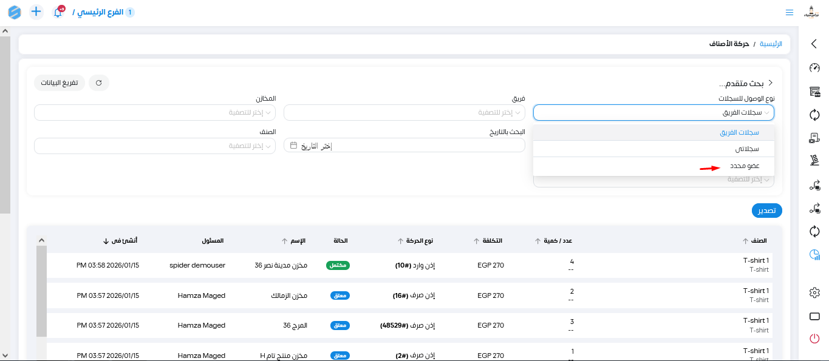Click the red power logout icon
The height and width of the screenshot is (361, 829).
coord(814,339)
